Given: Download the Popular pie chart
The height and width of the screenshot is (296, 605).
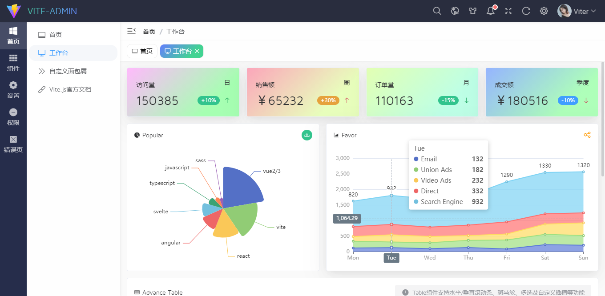Looking at the screenshot, I should pos(307,135).
